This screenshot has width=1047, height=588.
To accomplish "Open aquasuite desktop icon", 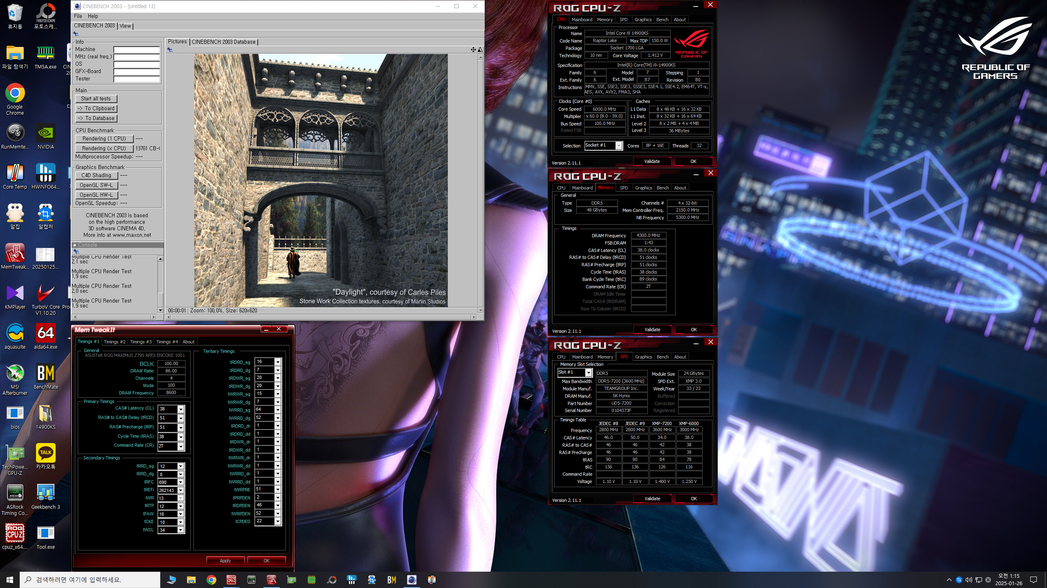I will (15, 336).
